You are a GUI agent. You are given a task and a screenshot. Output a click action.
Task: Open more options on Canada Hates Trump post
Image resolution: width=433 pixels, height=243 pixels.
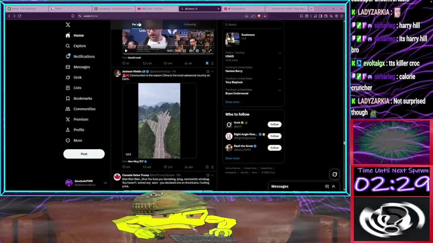tap(212, 175)
